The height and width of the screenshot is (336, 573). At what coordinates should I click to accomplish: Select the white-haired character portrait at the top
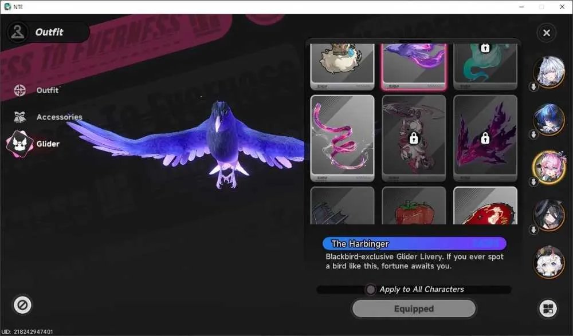click(549, 72)
